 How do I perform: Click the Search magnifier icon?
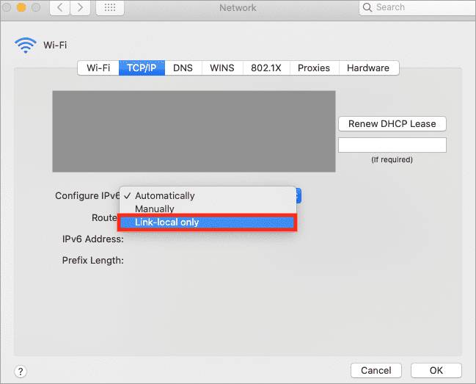(x=367, y=7)
